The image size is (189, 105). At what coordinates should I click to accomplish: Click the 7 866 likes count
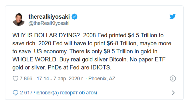tap(26, 79)
